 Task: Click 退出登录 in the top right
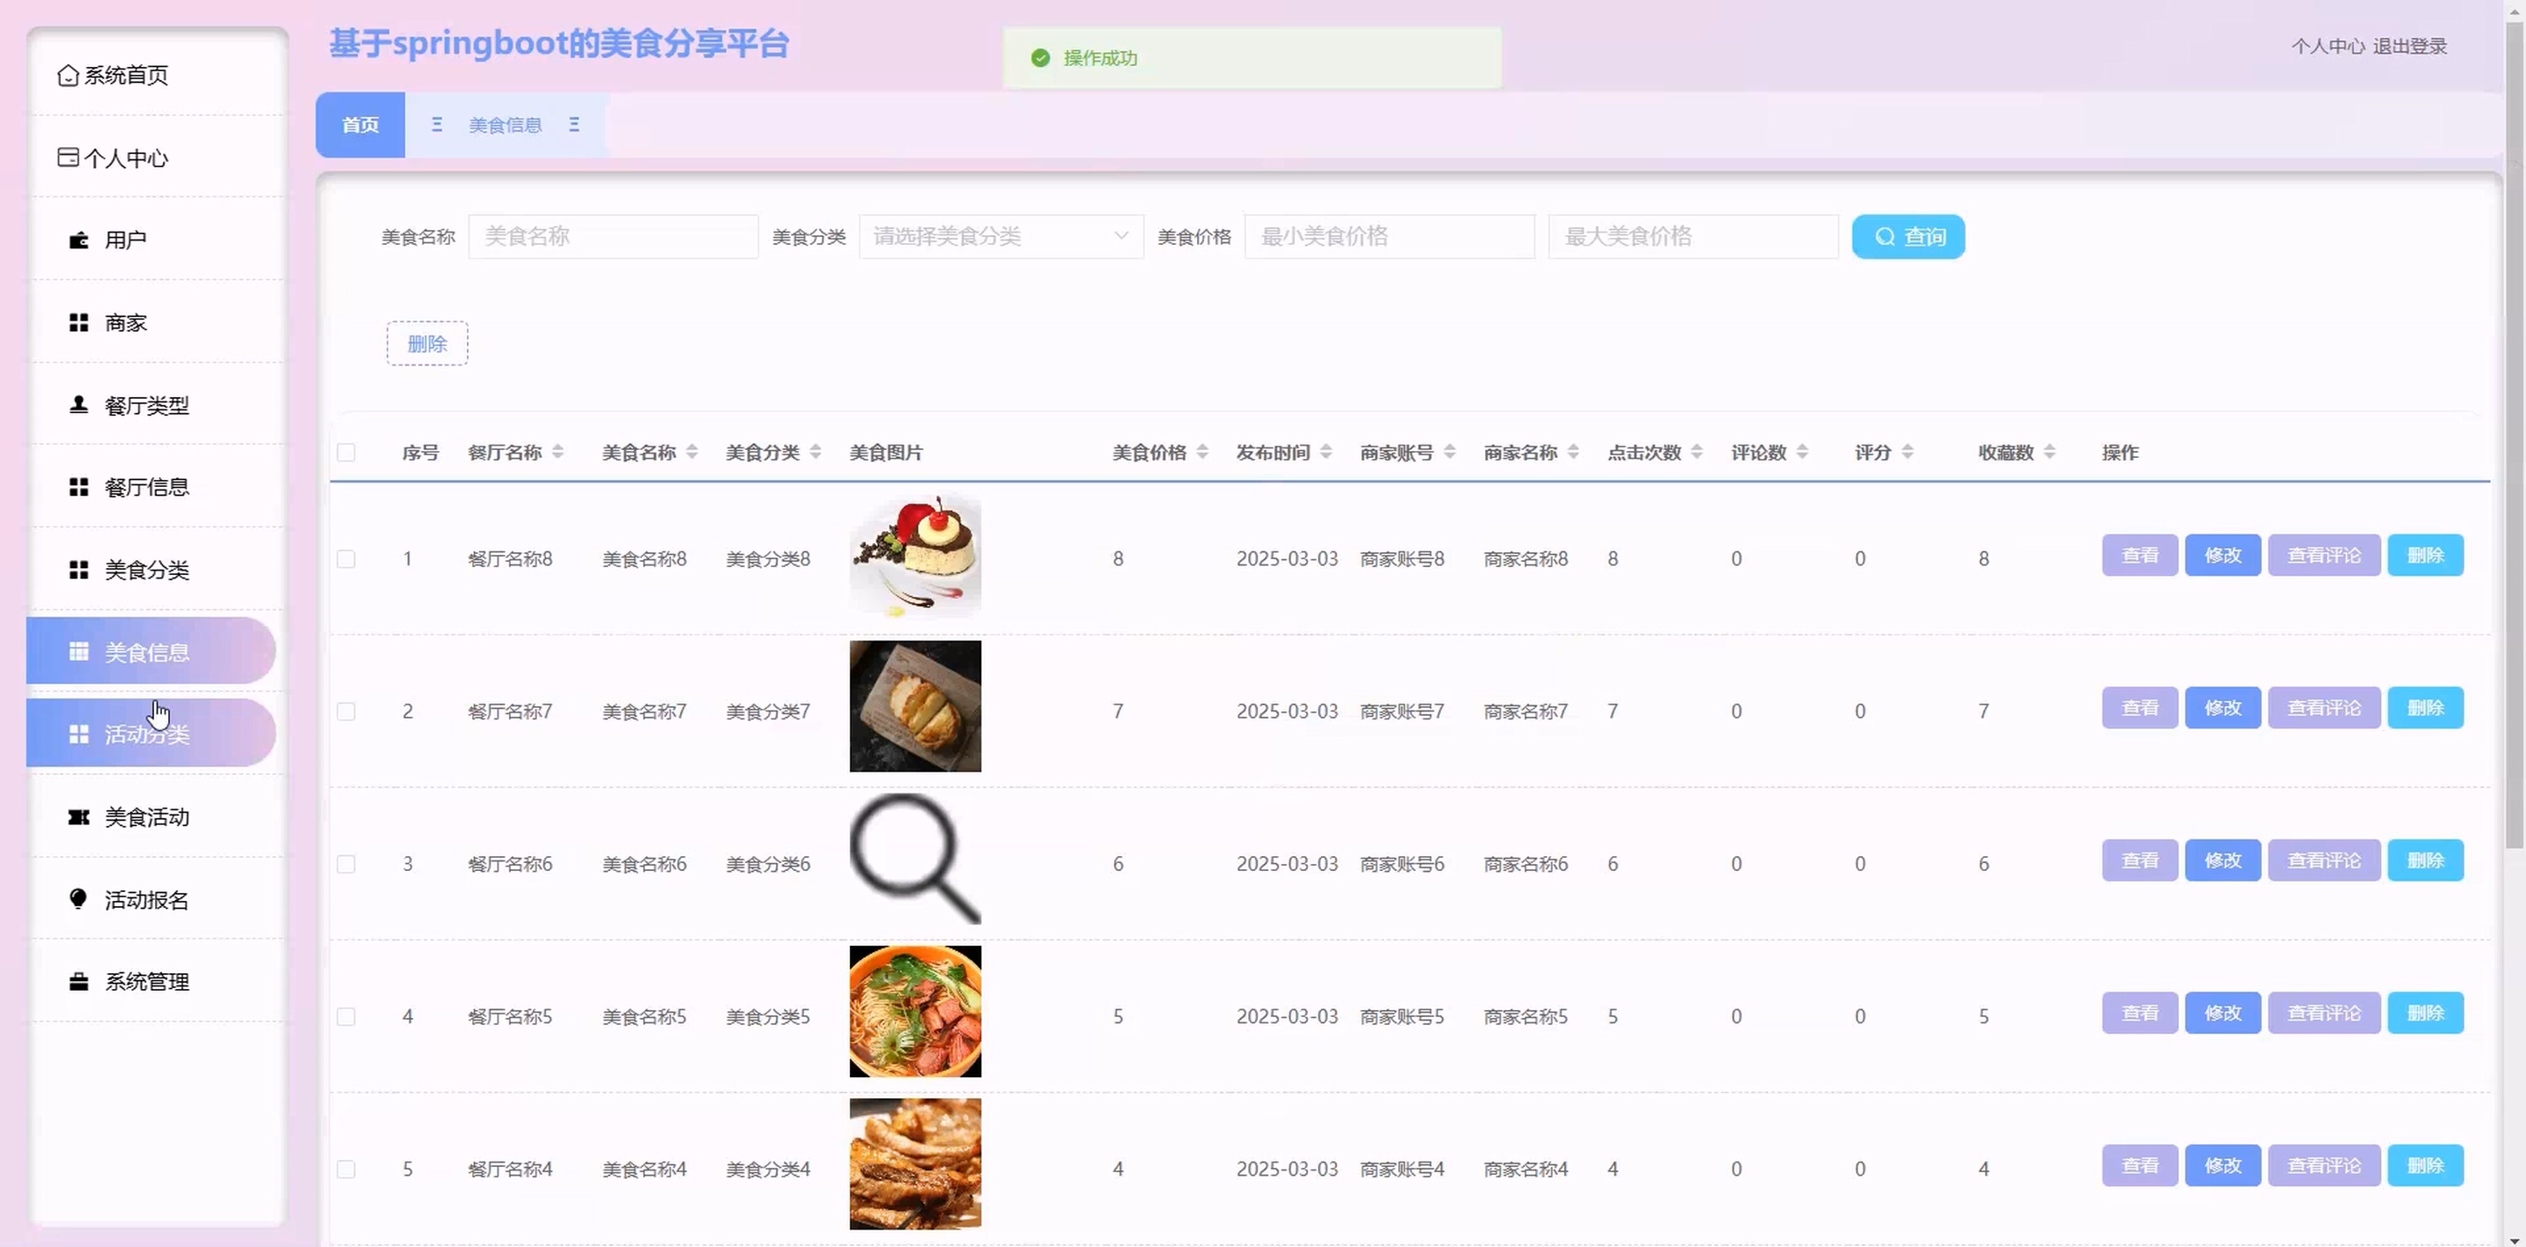click(2410, 46)
